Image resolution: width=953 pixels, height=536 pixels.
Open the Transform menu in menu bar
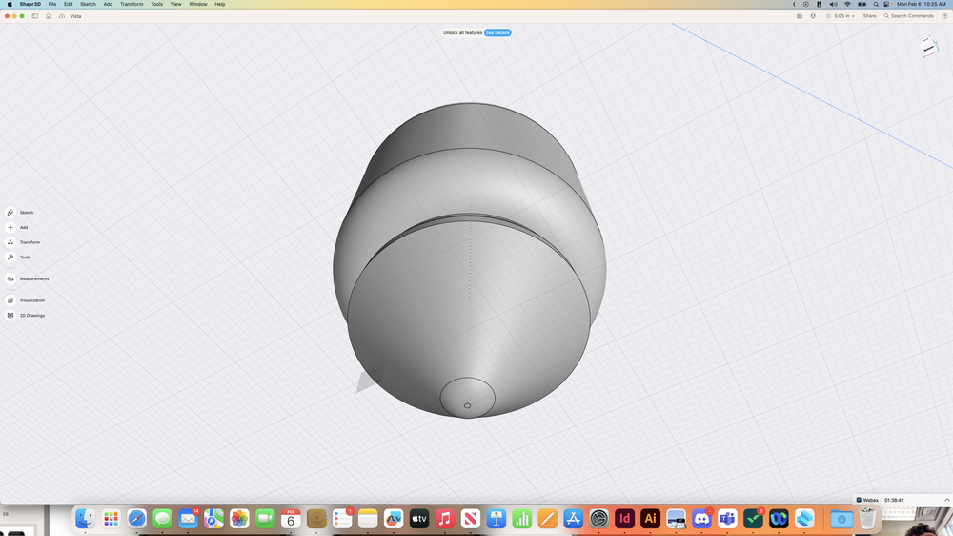click(132, 4)
